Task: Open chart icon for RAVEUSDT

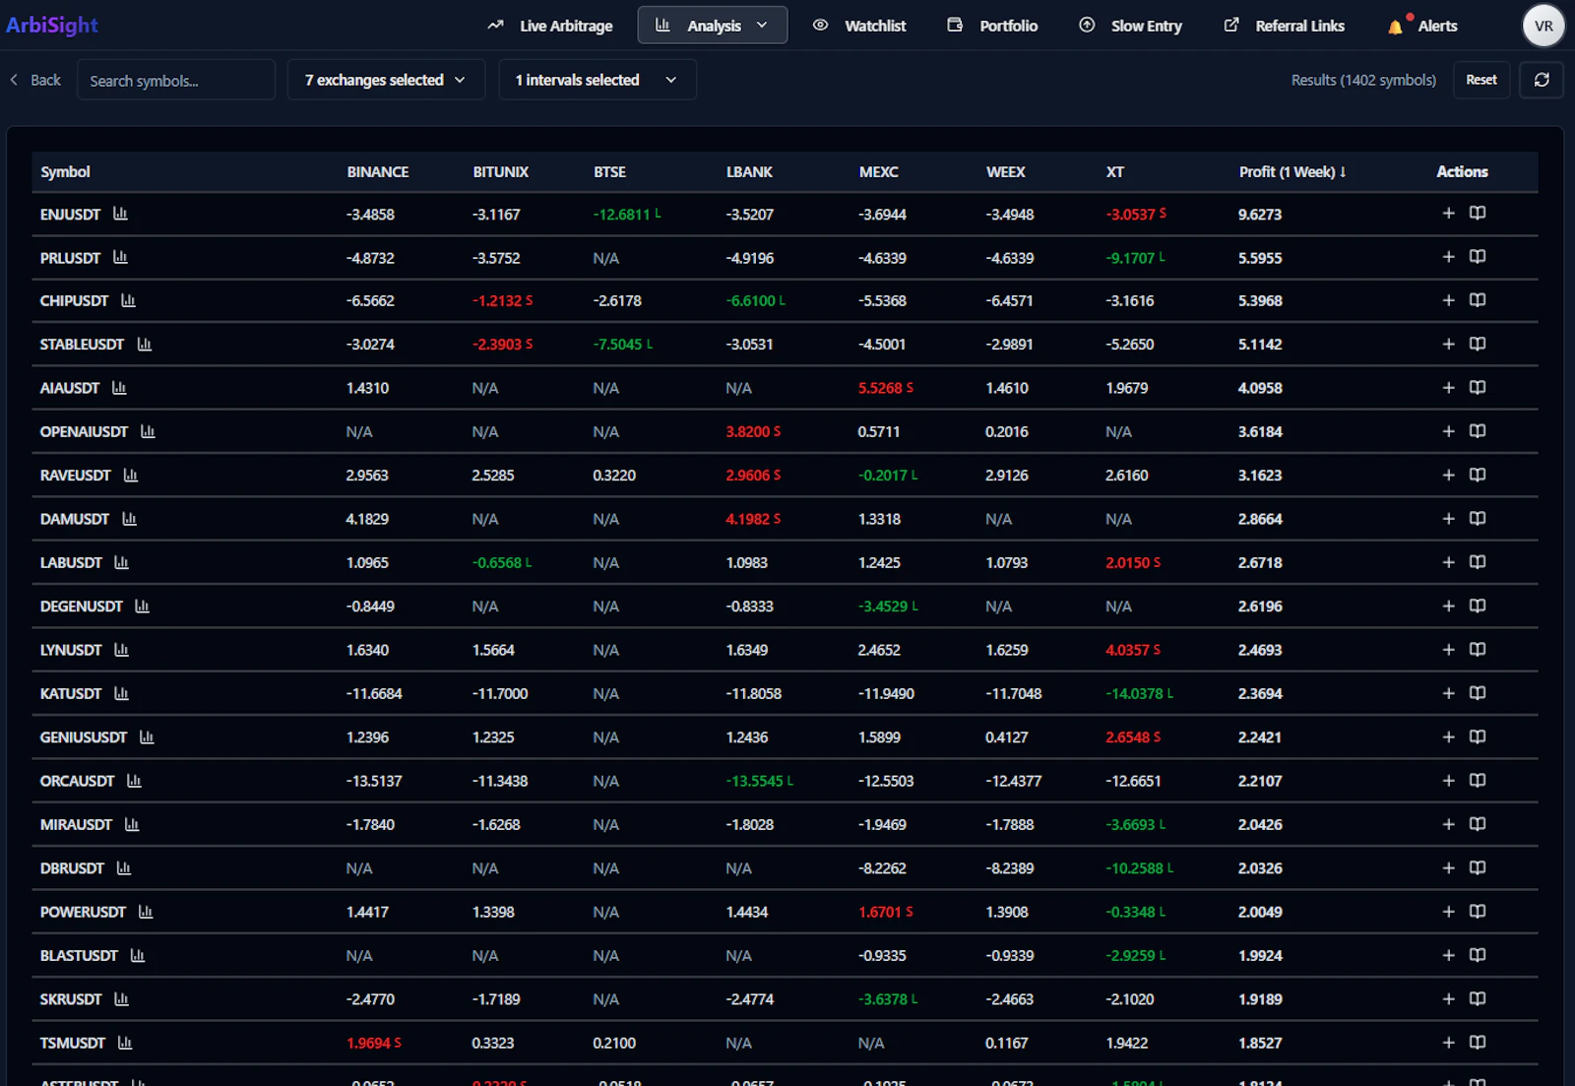Action: point(131,475)
